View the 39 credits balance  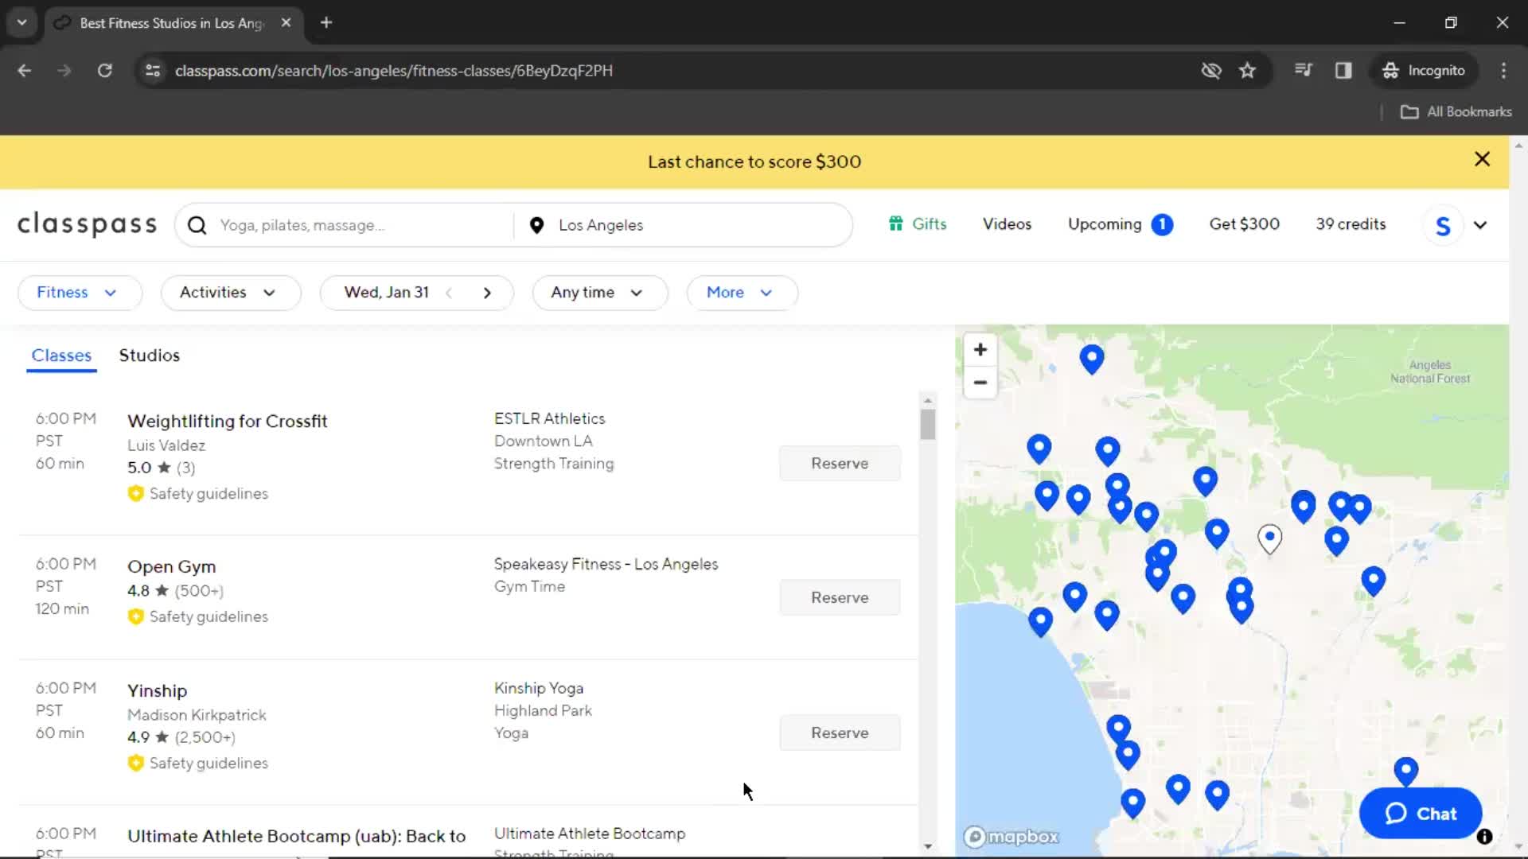coord(1351,224)
